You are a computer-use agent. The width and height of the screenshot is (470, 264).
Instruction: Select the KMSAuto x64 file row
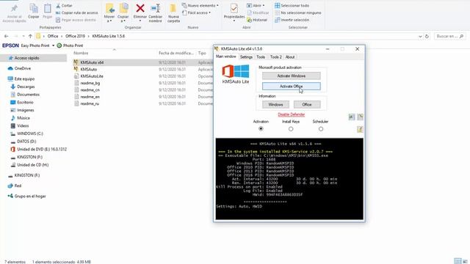(x=142, y=62)
